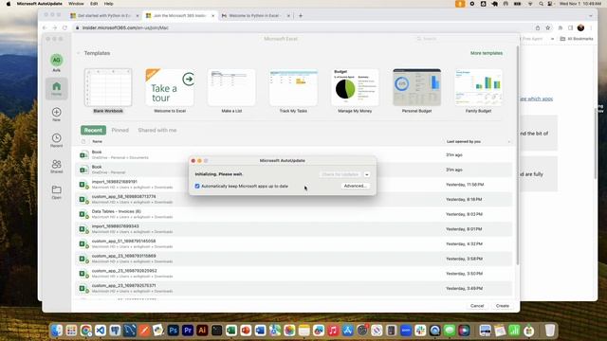
Task: Reload the page in Chrome
Action: pos(64,27)
